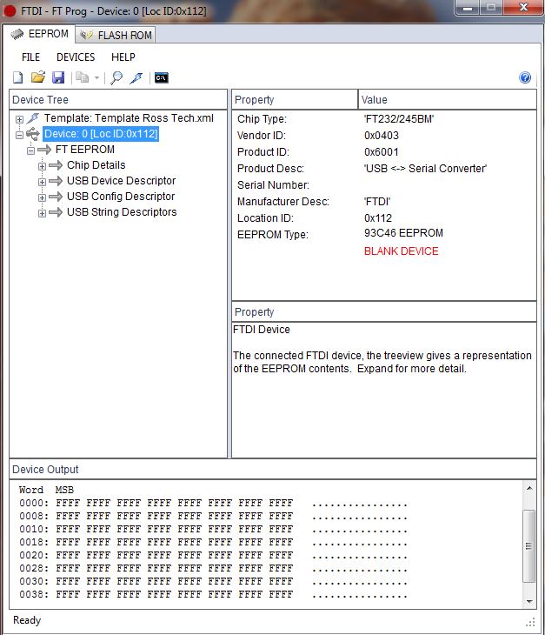Expand the USB Device Descriptor node
The image size is (545, 635).
click(42, 182)
